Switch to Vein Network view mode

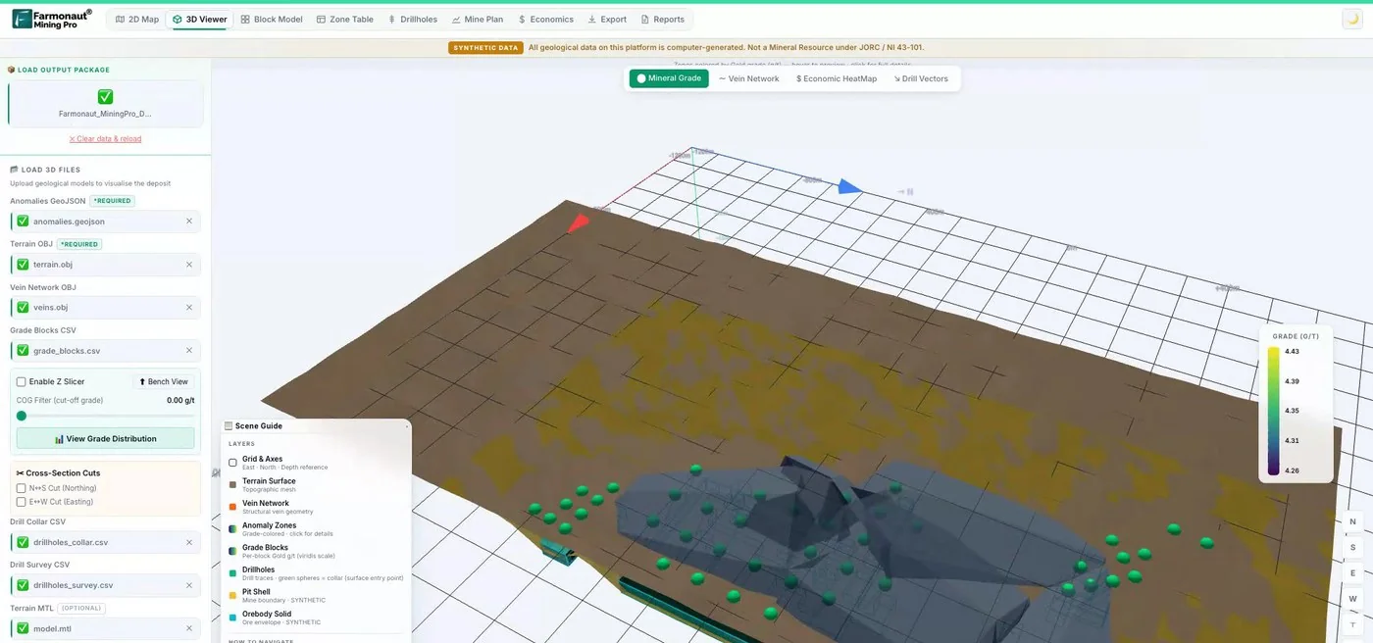pos(749,78)
